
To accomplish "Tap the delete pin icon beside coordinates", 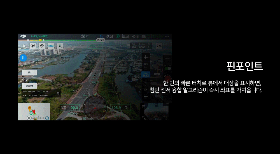I will pyautogui.click(x=58, y=94).
